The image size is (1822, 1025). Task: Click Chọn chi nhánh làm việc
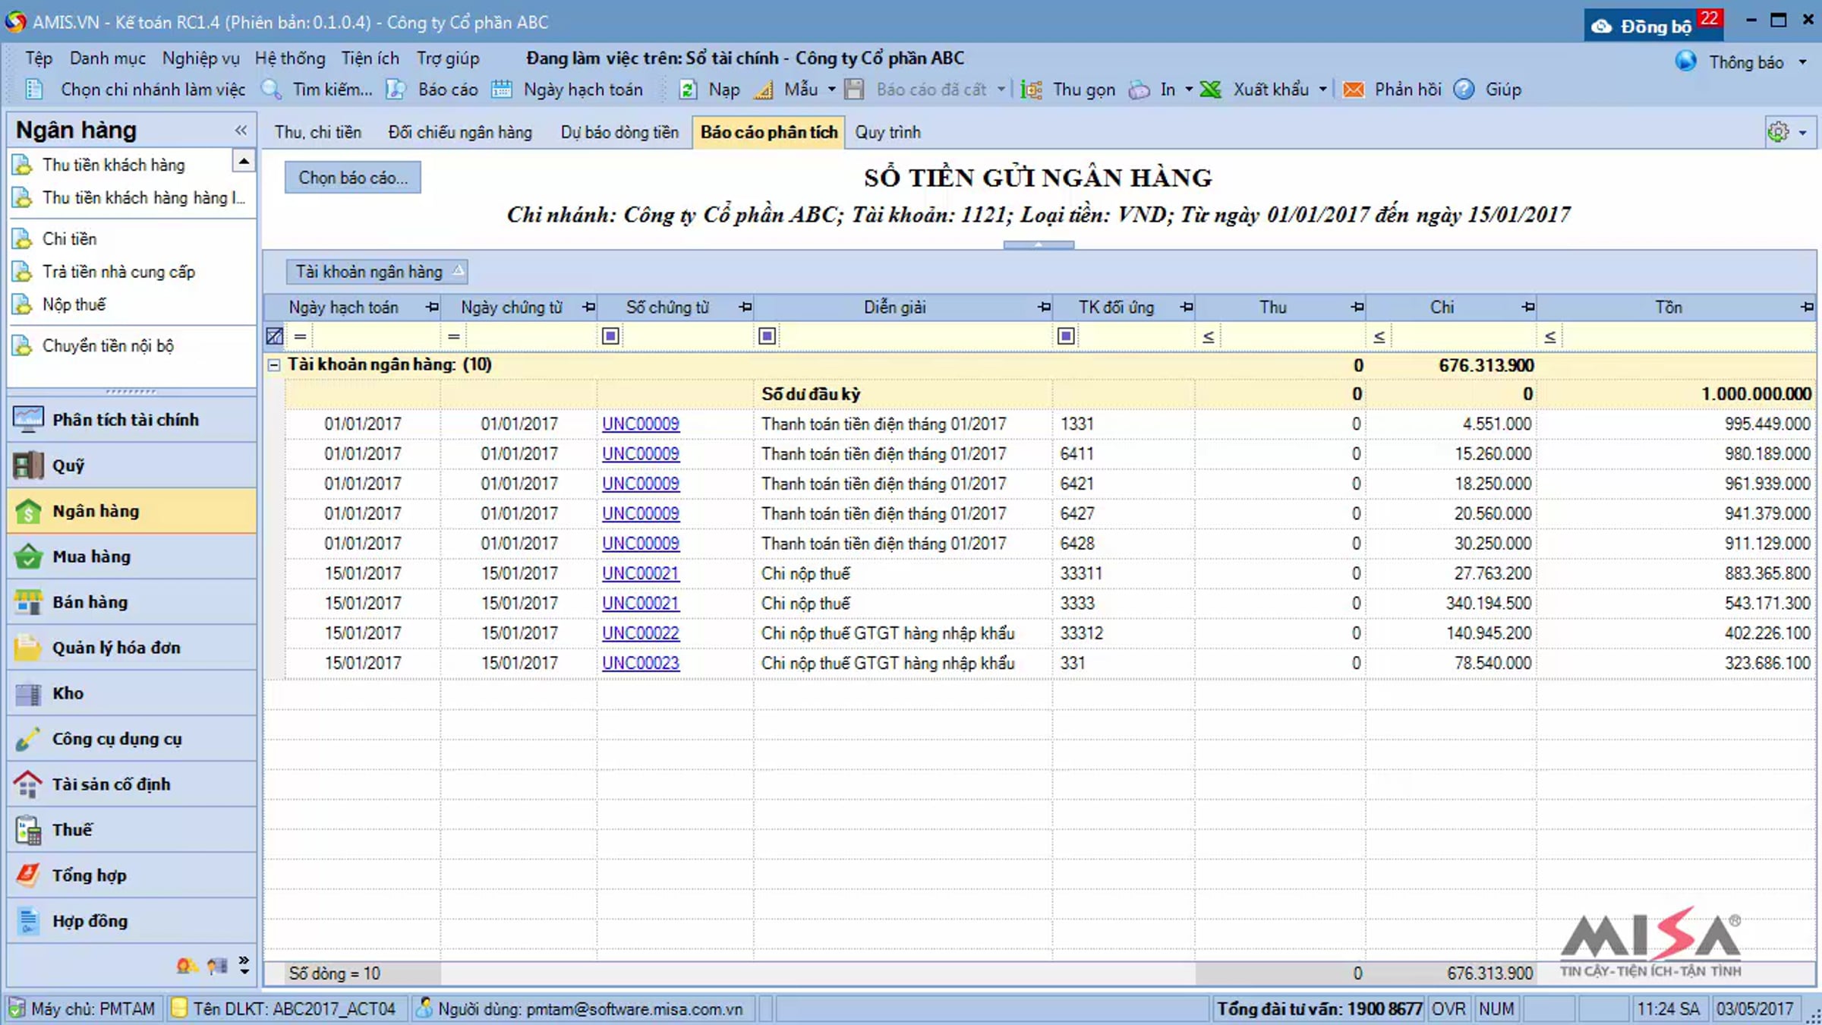point(135,90)
